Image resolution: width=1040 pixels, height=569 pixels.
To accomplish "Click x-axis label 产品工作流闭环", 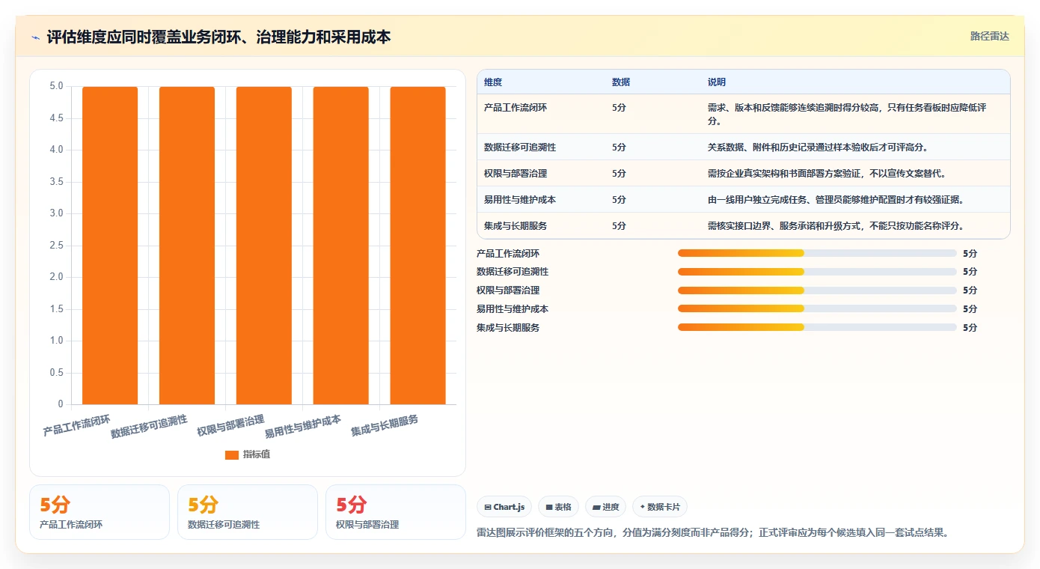I will (77, 425).
